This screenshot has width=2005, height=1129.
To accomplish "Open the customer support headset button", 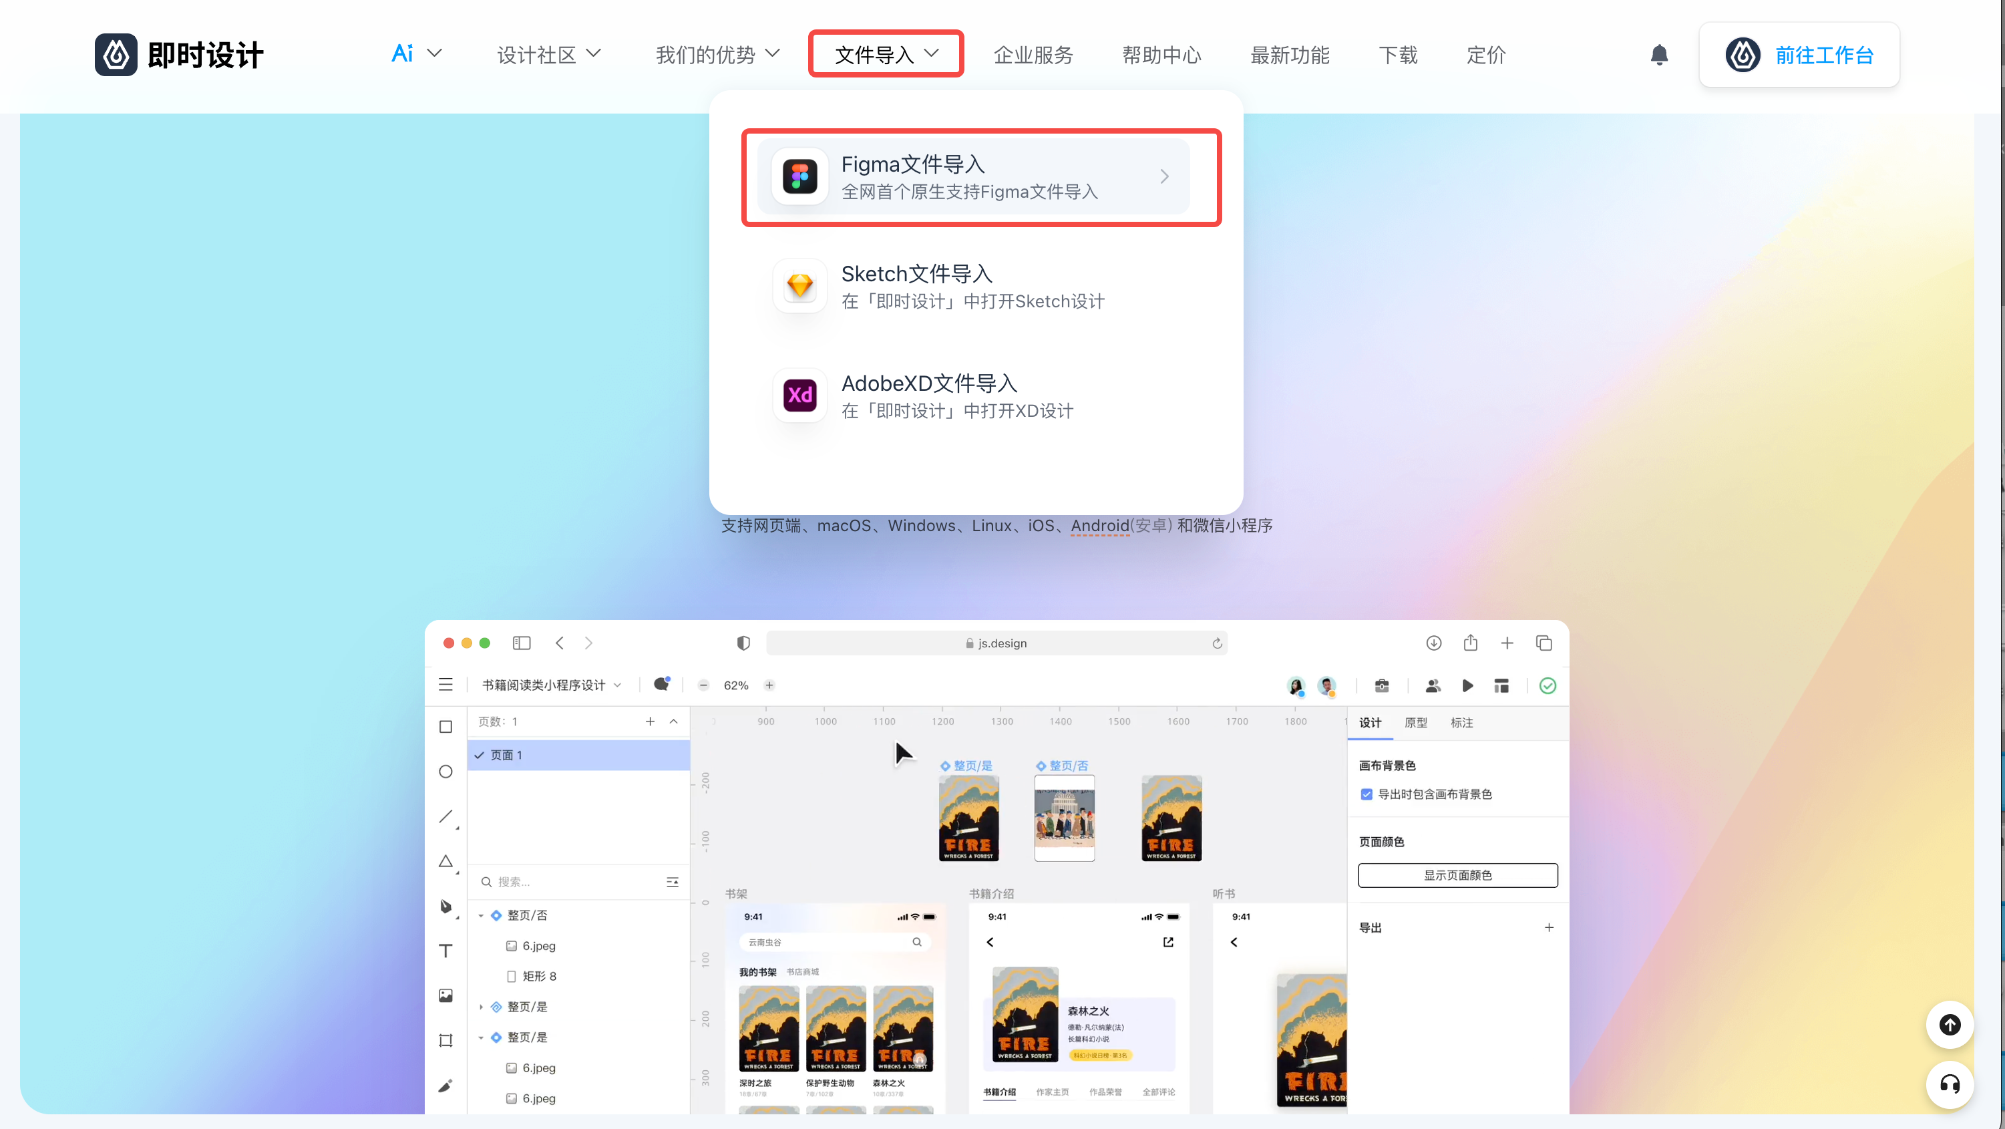I will pos(1949,1084).
